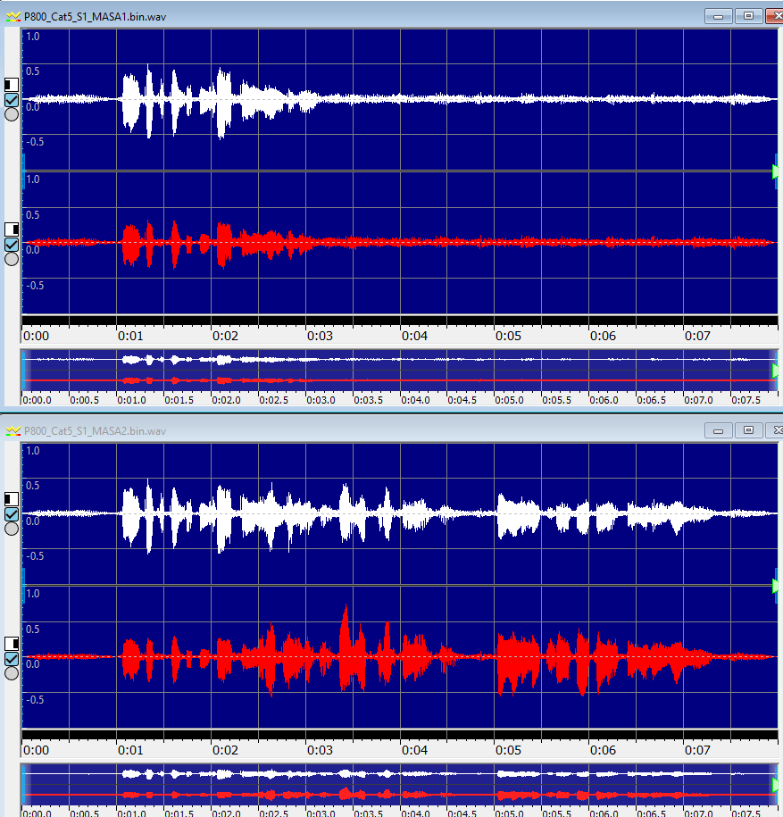Click green finish marker in MASA1 waveform view
The height and width of the screenshot is (817, 783).
(777, 172)
